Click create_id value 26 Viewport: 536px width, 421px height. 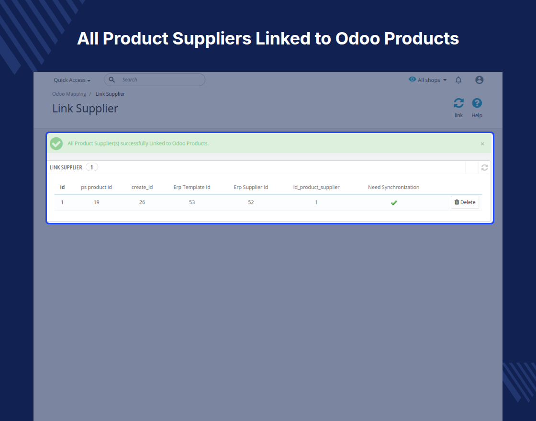[142, 202]
